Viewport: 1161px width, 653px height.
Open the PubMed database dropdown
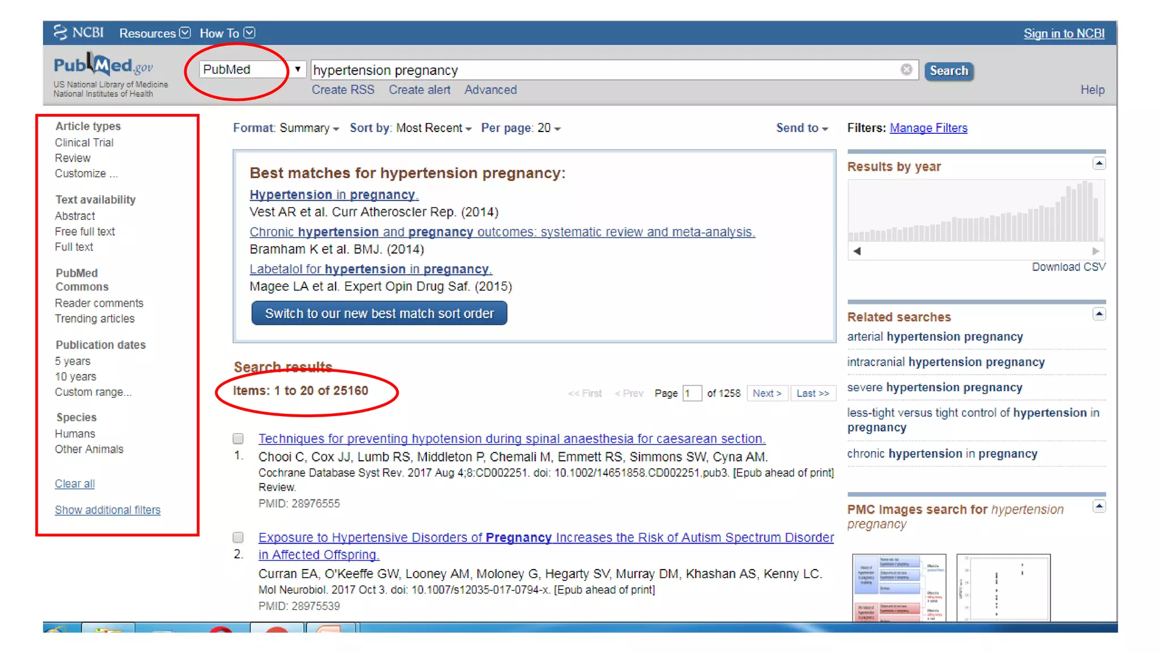[252, 70]
